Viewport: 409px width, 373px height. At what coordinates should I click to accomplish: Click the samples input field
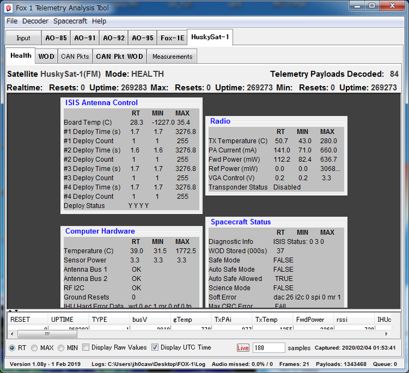(x=269, y=348)
